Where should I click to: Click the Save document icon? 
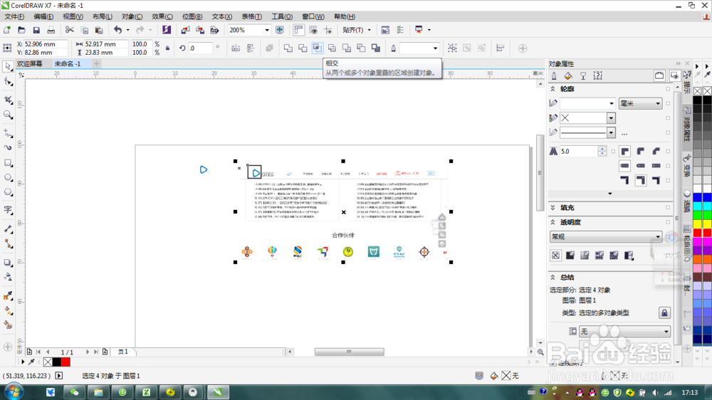pos(36,30)
